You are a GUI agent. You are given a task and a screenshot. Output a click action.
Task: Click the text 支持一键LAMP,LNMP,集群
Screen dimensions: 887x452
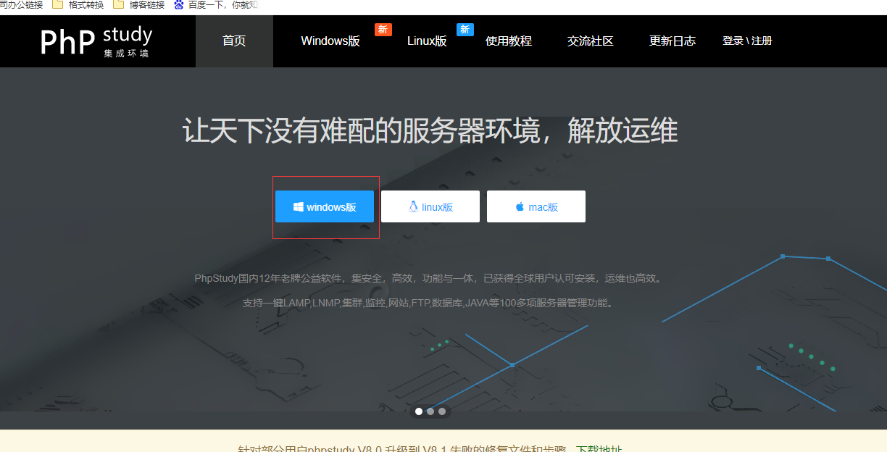click(429, 303)
